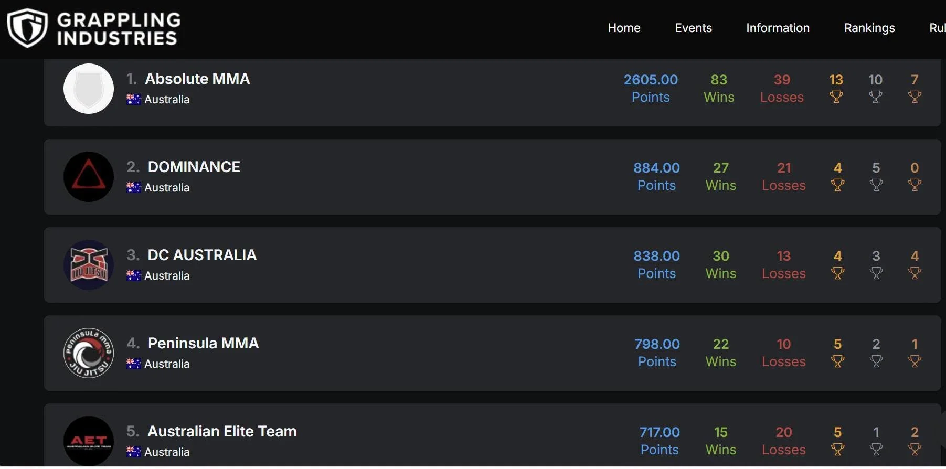Open the Events menu item
The height and width of the screenshot is (469, 946).
(x=693, y=28)
